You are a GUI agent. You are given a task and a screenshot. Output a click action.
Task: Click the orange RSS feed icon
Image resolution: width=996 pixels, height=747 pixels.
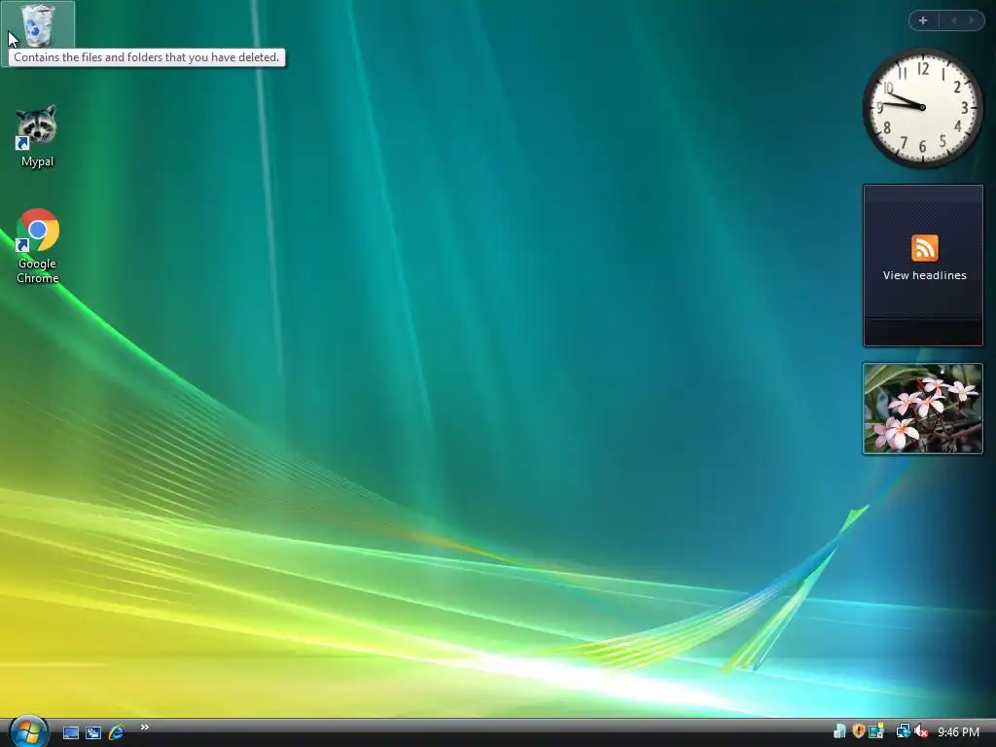coord(924,248)
